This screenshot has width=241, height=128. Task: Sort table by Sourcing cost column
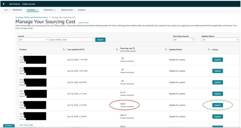coord(166,50)
